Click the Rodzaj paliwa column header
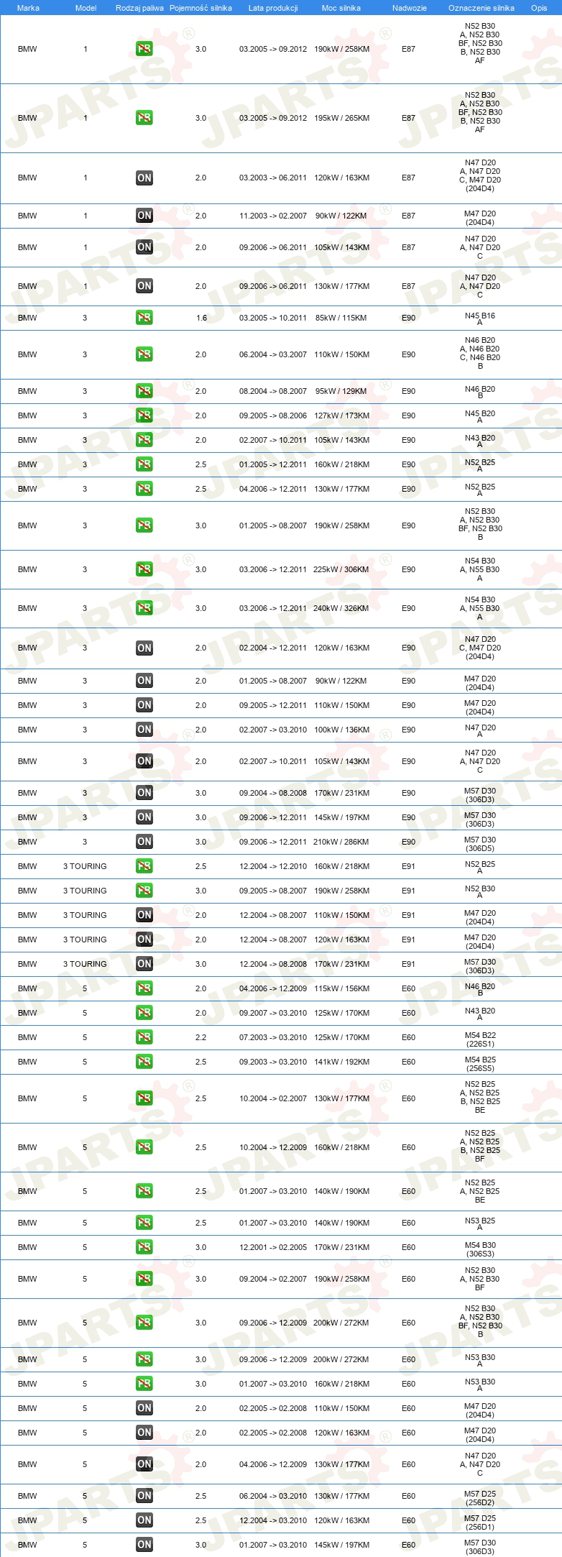 (139, 8)
